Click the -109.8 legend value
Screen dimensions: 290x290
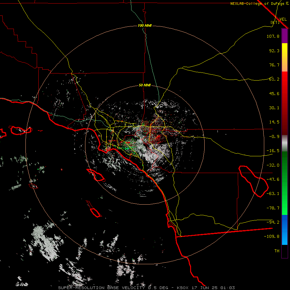(x=272, y=237)
